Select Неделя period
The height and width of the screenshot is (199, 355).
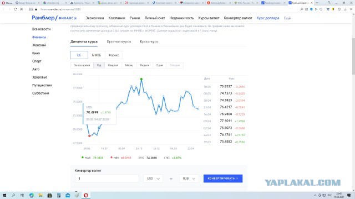[x=145, y=65]
